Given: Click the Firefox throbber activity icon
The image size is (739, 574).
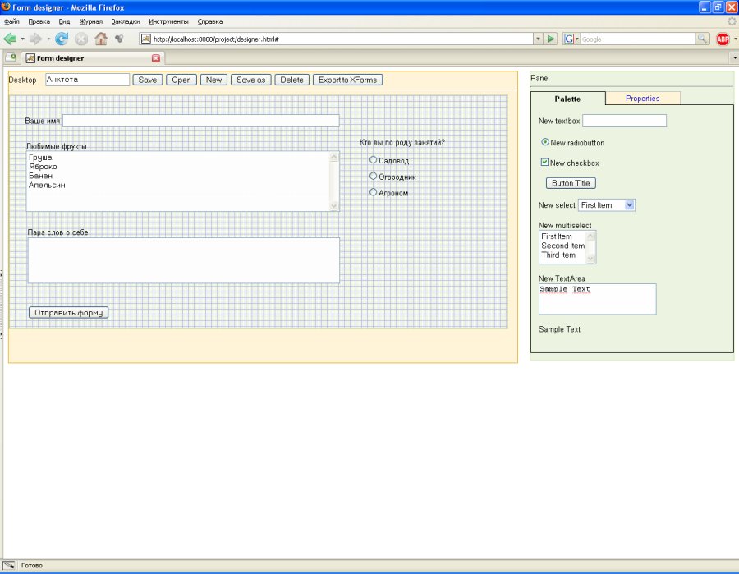Looking at the screenshot, I should pyautogui.click(x=732, y=21).
